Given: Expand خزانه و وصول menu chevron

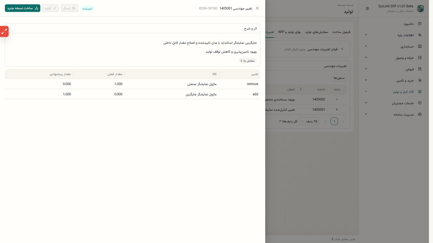Looking at the screenshot, I should [366, 58].
